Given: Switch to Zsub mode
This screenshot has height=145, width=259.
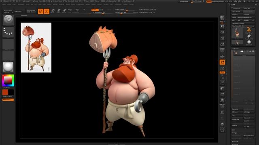Looking at the screenshot, I should tap(101, 10).
